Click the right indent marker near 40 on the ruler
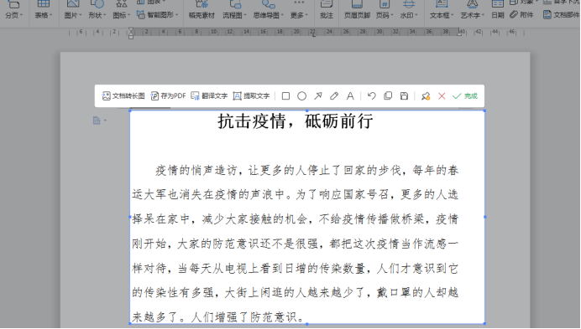 (459, 33)
